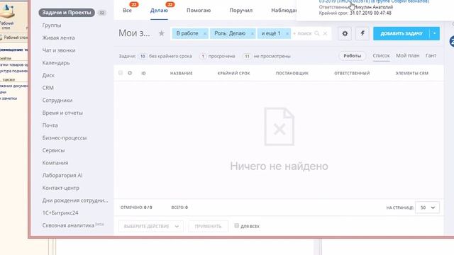Screen dimensions: 454x255
Task: Remove the 'Роль: Делаю' filter chip
Action: click(253, 34)
